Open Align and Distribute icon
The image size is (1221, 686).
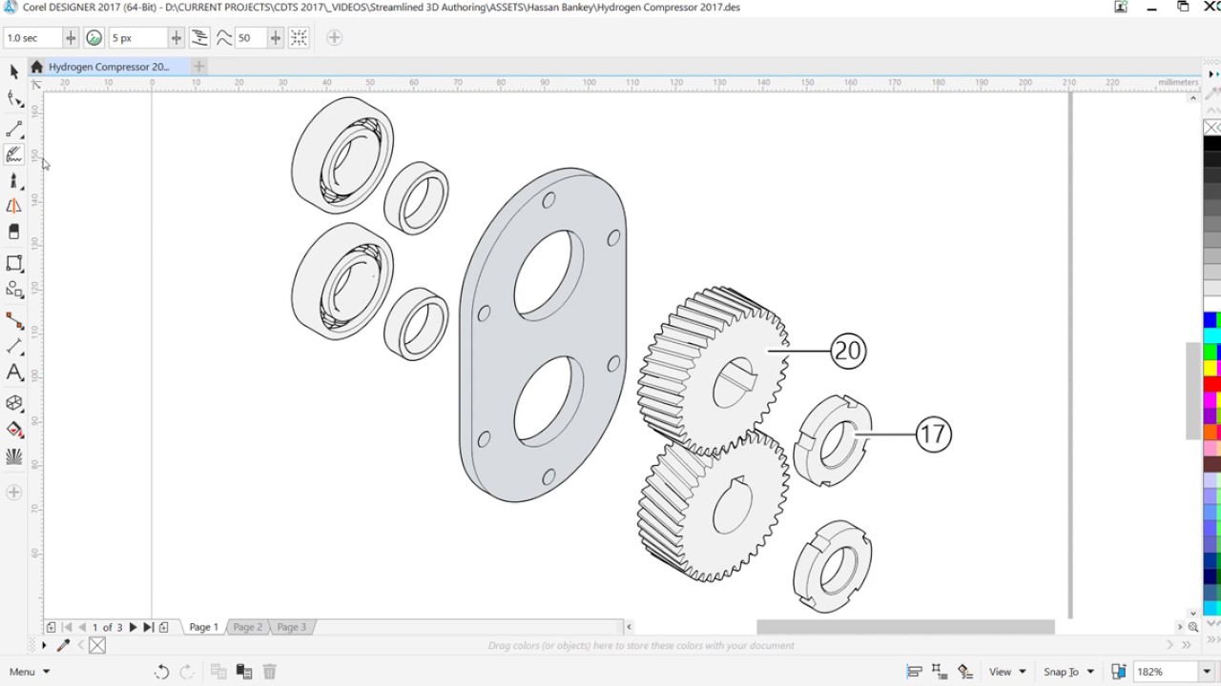pyautogui.click(x=914, y=672)
